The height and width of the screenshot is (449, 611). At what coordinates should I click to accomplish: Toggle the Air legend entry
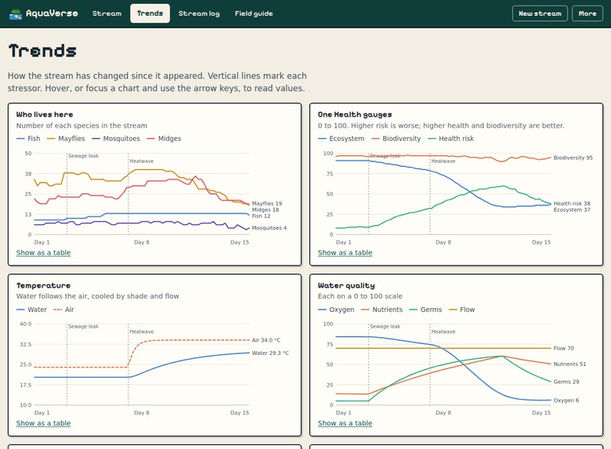point(64,310)
